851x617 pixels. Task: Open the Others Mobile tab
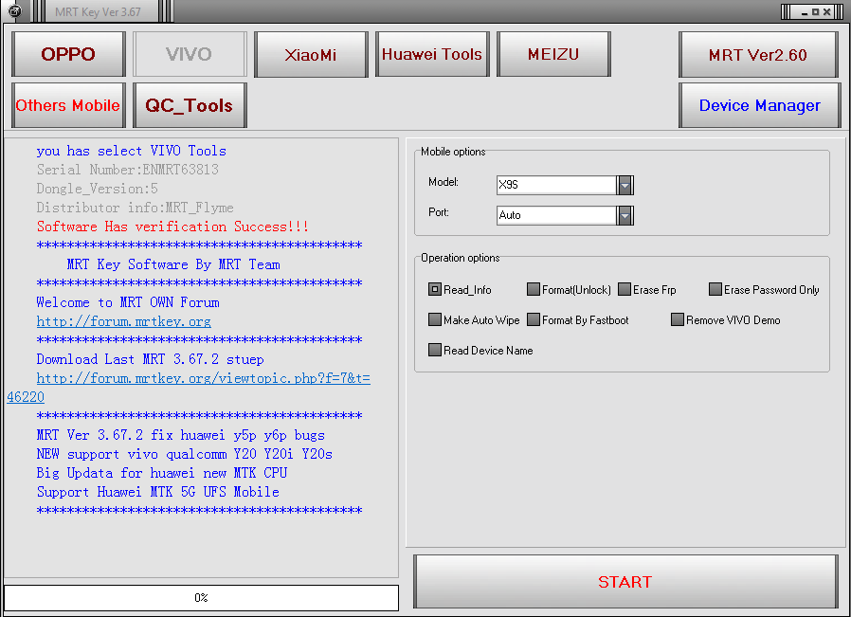point(68,105)
